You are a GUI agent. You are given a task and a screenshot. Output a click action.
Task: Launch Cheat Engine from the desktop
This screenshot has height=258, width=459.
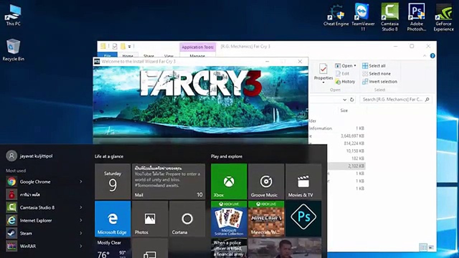click(336, 15)
